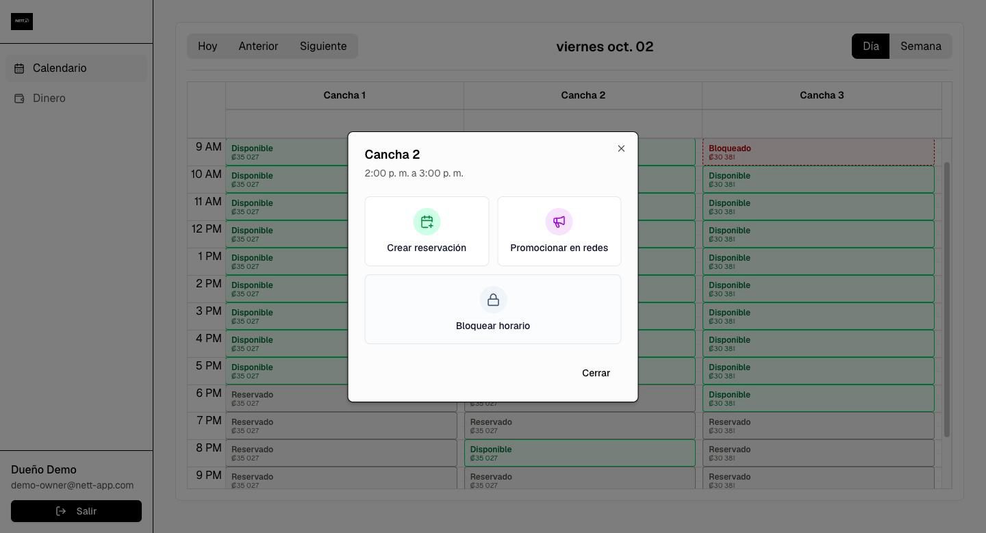Select the Disponible 5 PM slot in Cancha 1
The width and height of the screenshot is (986, 533).
click(288, 371)
